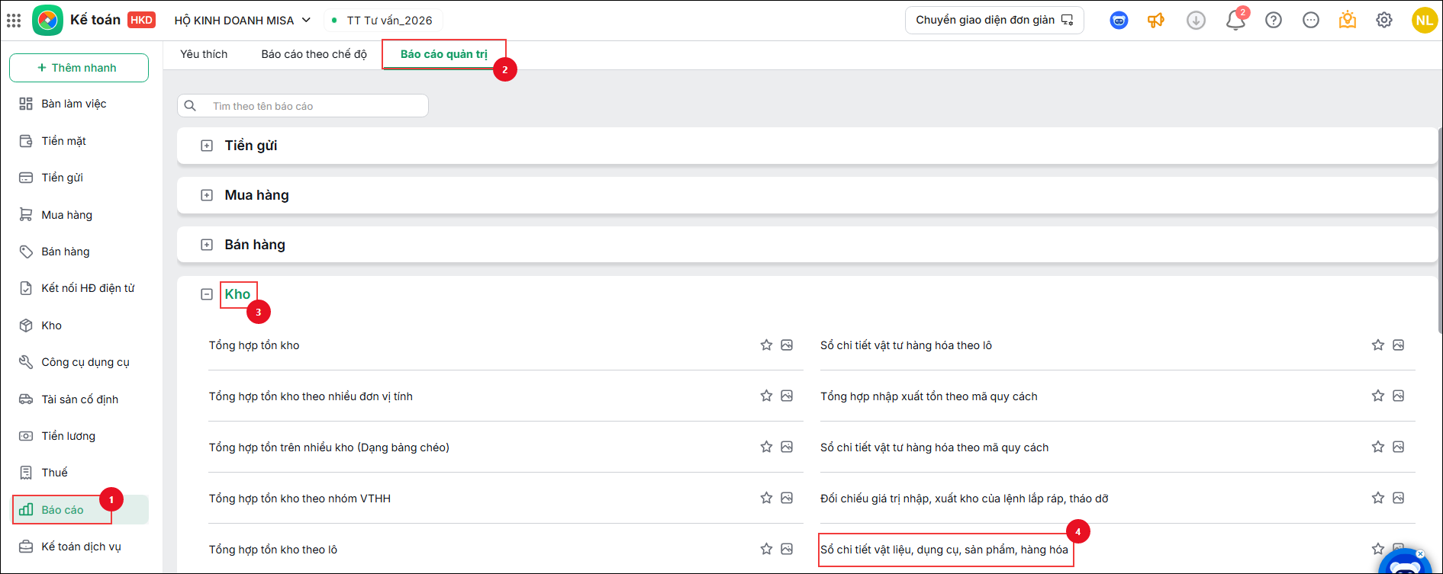Open Kế toán dịch vụ in sidebar

tap(79, 547)
